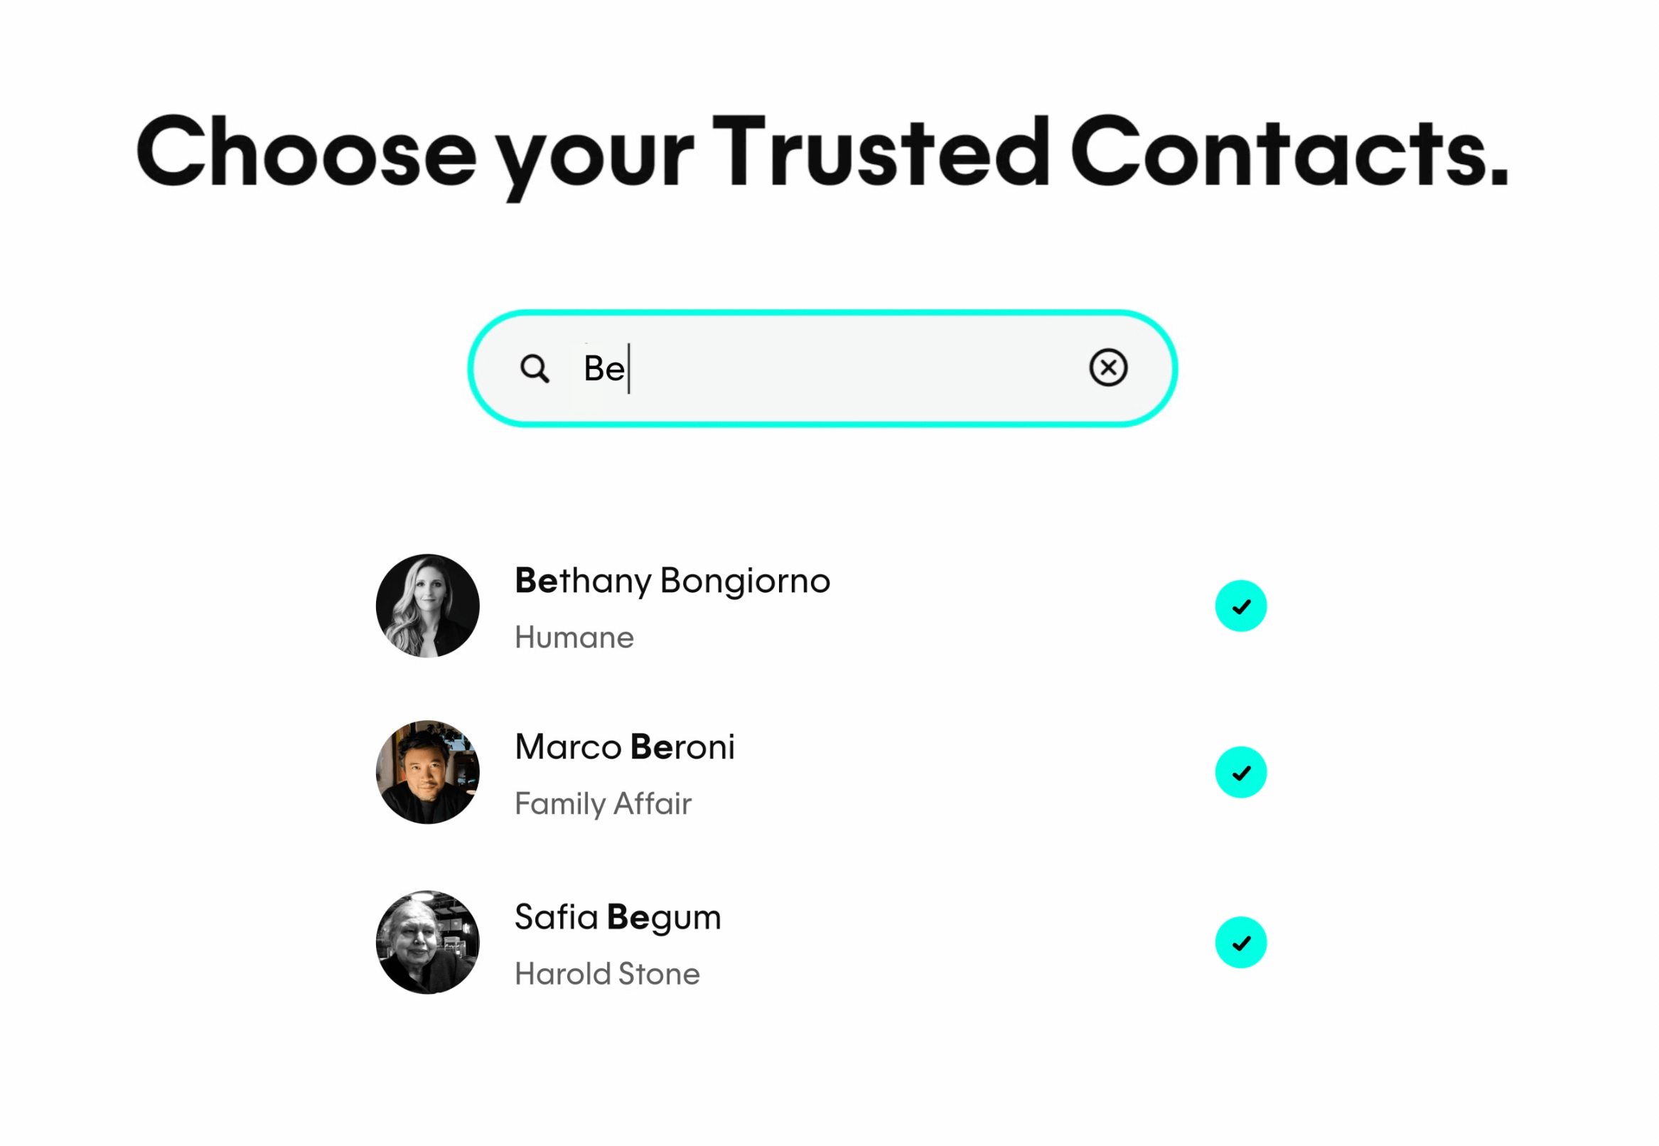Uncheck Bethany Bongiorno's trusted contact checkmark
Viewport: 1659px width, 1146px height.
click(x=1240, y=606)
